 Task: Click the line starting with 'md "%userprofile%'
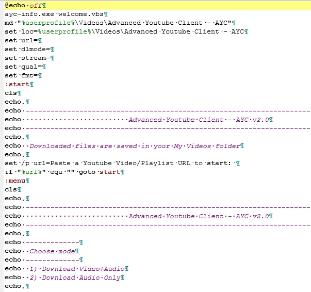(x=120, y=23)
